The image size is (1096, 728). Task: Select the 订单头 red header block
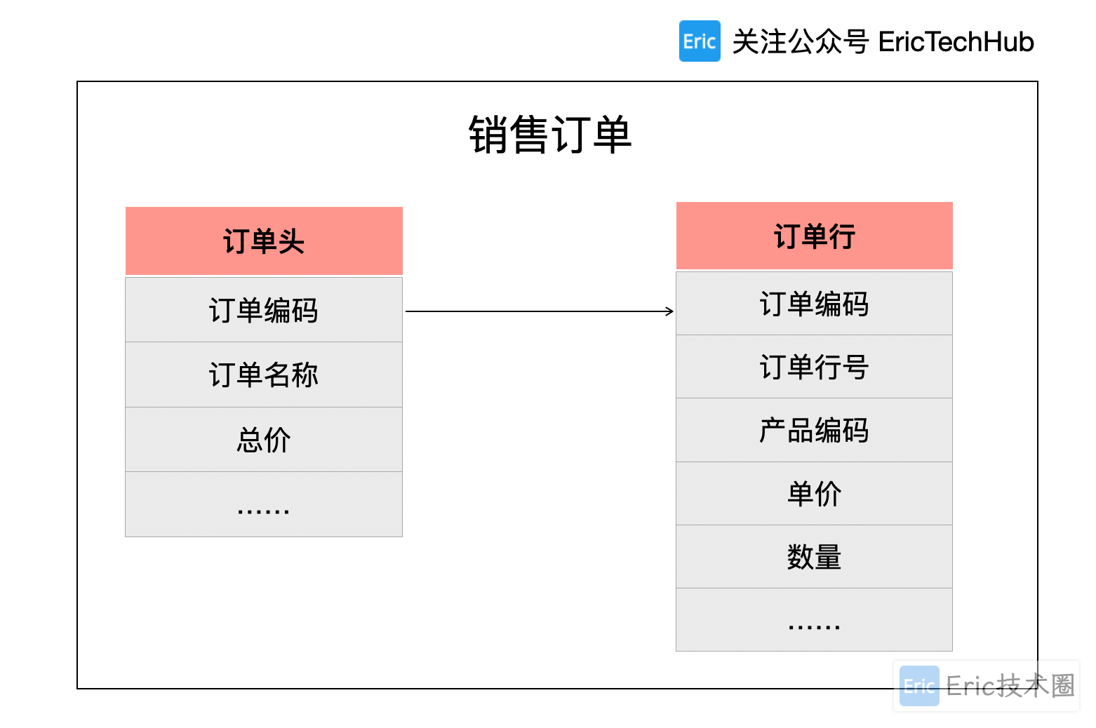264,241
